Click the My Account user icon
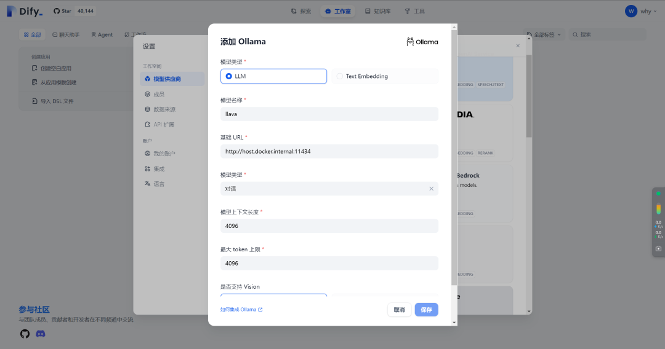The height and width of the screenshot is (349, 665). (148, 154)
